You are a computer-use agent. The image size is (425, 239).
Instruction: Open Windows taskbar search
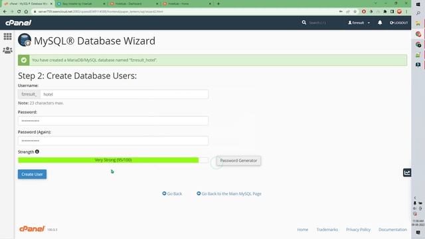coord(418,13)
